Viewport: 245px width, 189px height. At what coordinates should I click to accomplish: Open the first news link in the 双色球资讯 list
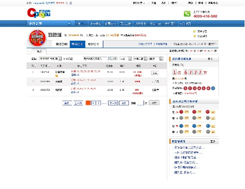pos(189,148)
